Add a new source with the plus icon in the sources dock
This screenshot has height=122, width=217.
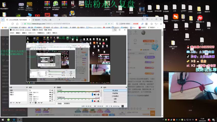[x=30, y=103]
